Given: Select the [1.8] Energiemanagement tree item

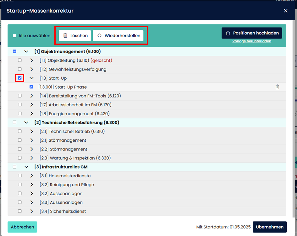Looking at the screenshot, I should 74,113.
